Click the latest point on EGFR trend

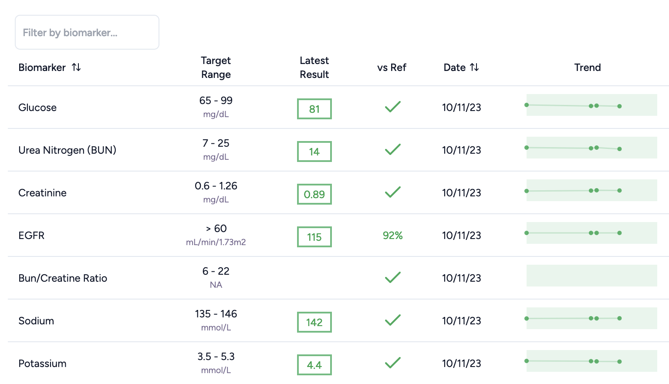619,233
